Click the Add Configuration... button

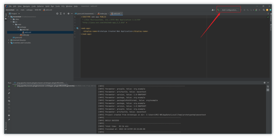click(230, 10)
